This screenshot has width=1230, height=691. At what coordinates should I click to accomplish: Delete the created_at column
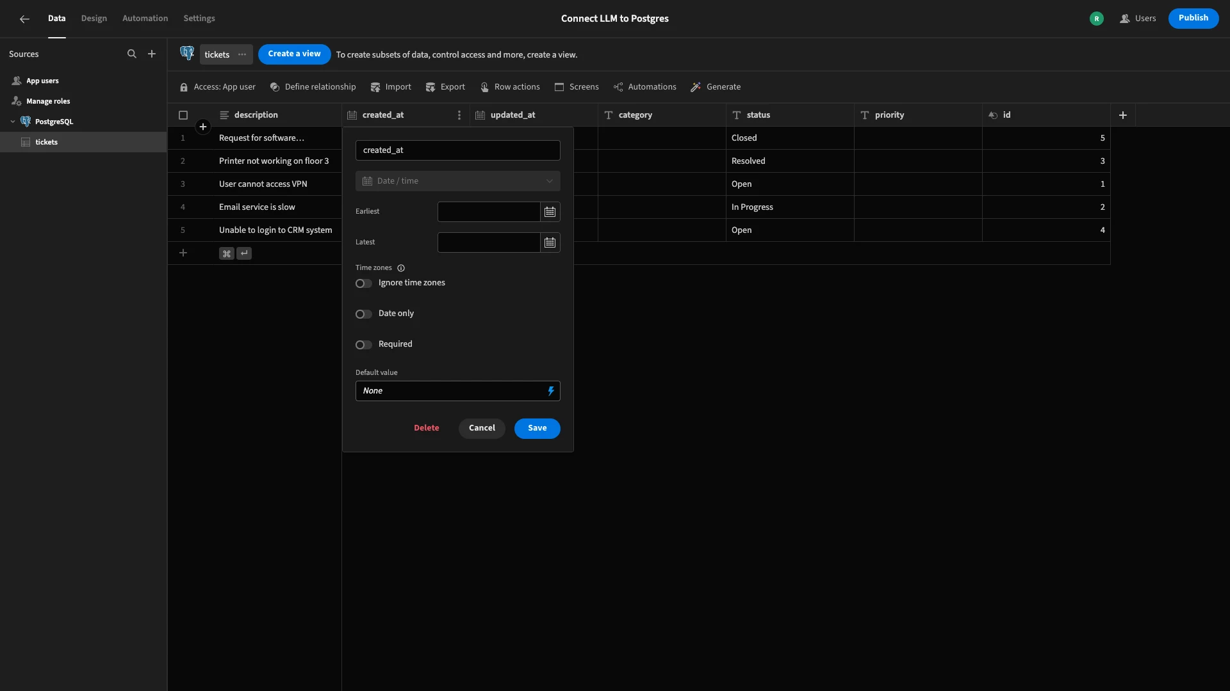427,428
